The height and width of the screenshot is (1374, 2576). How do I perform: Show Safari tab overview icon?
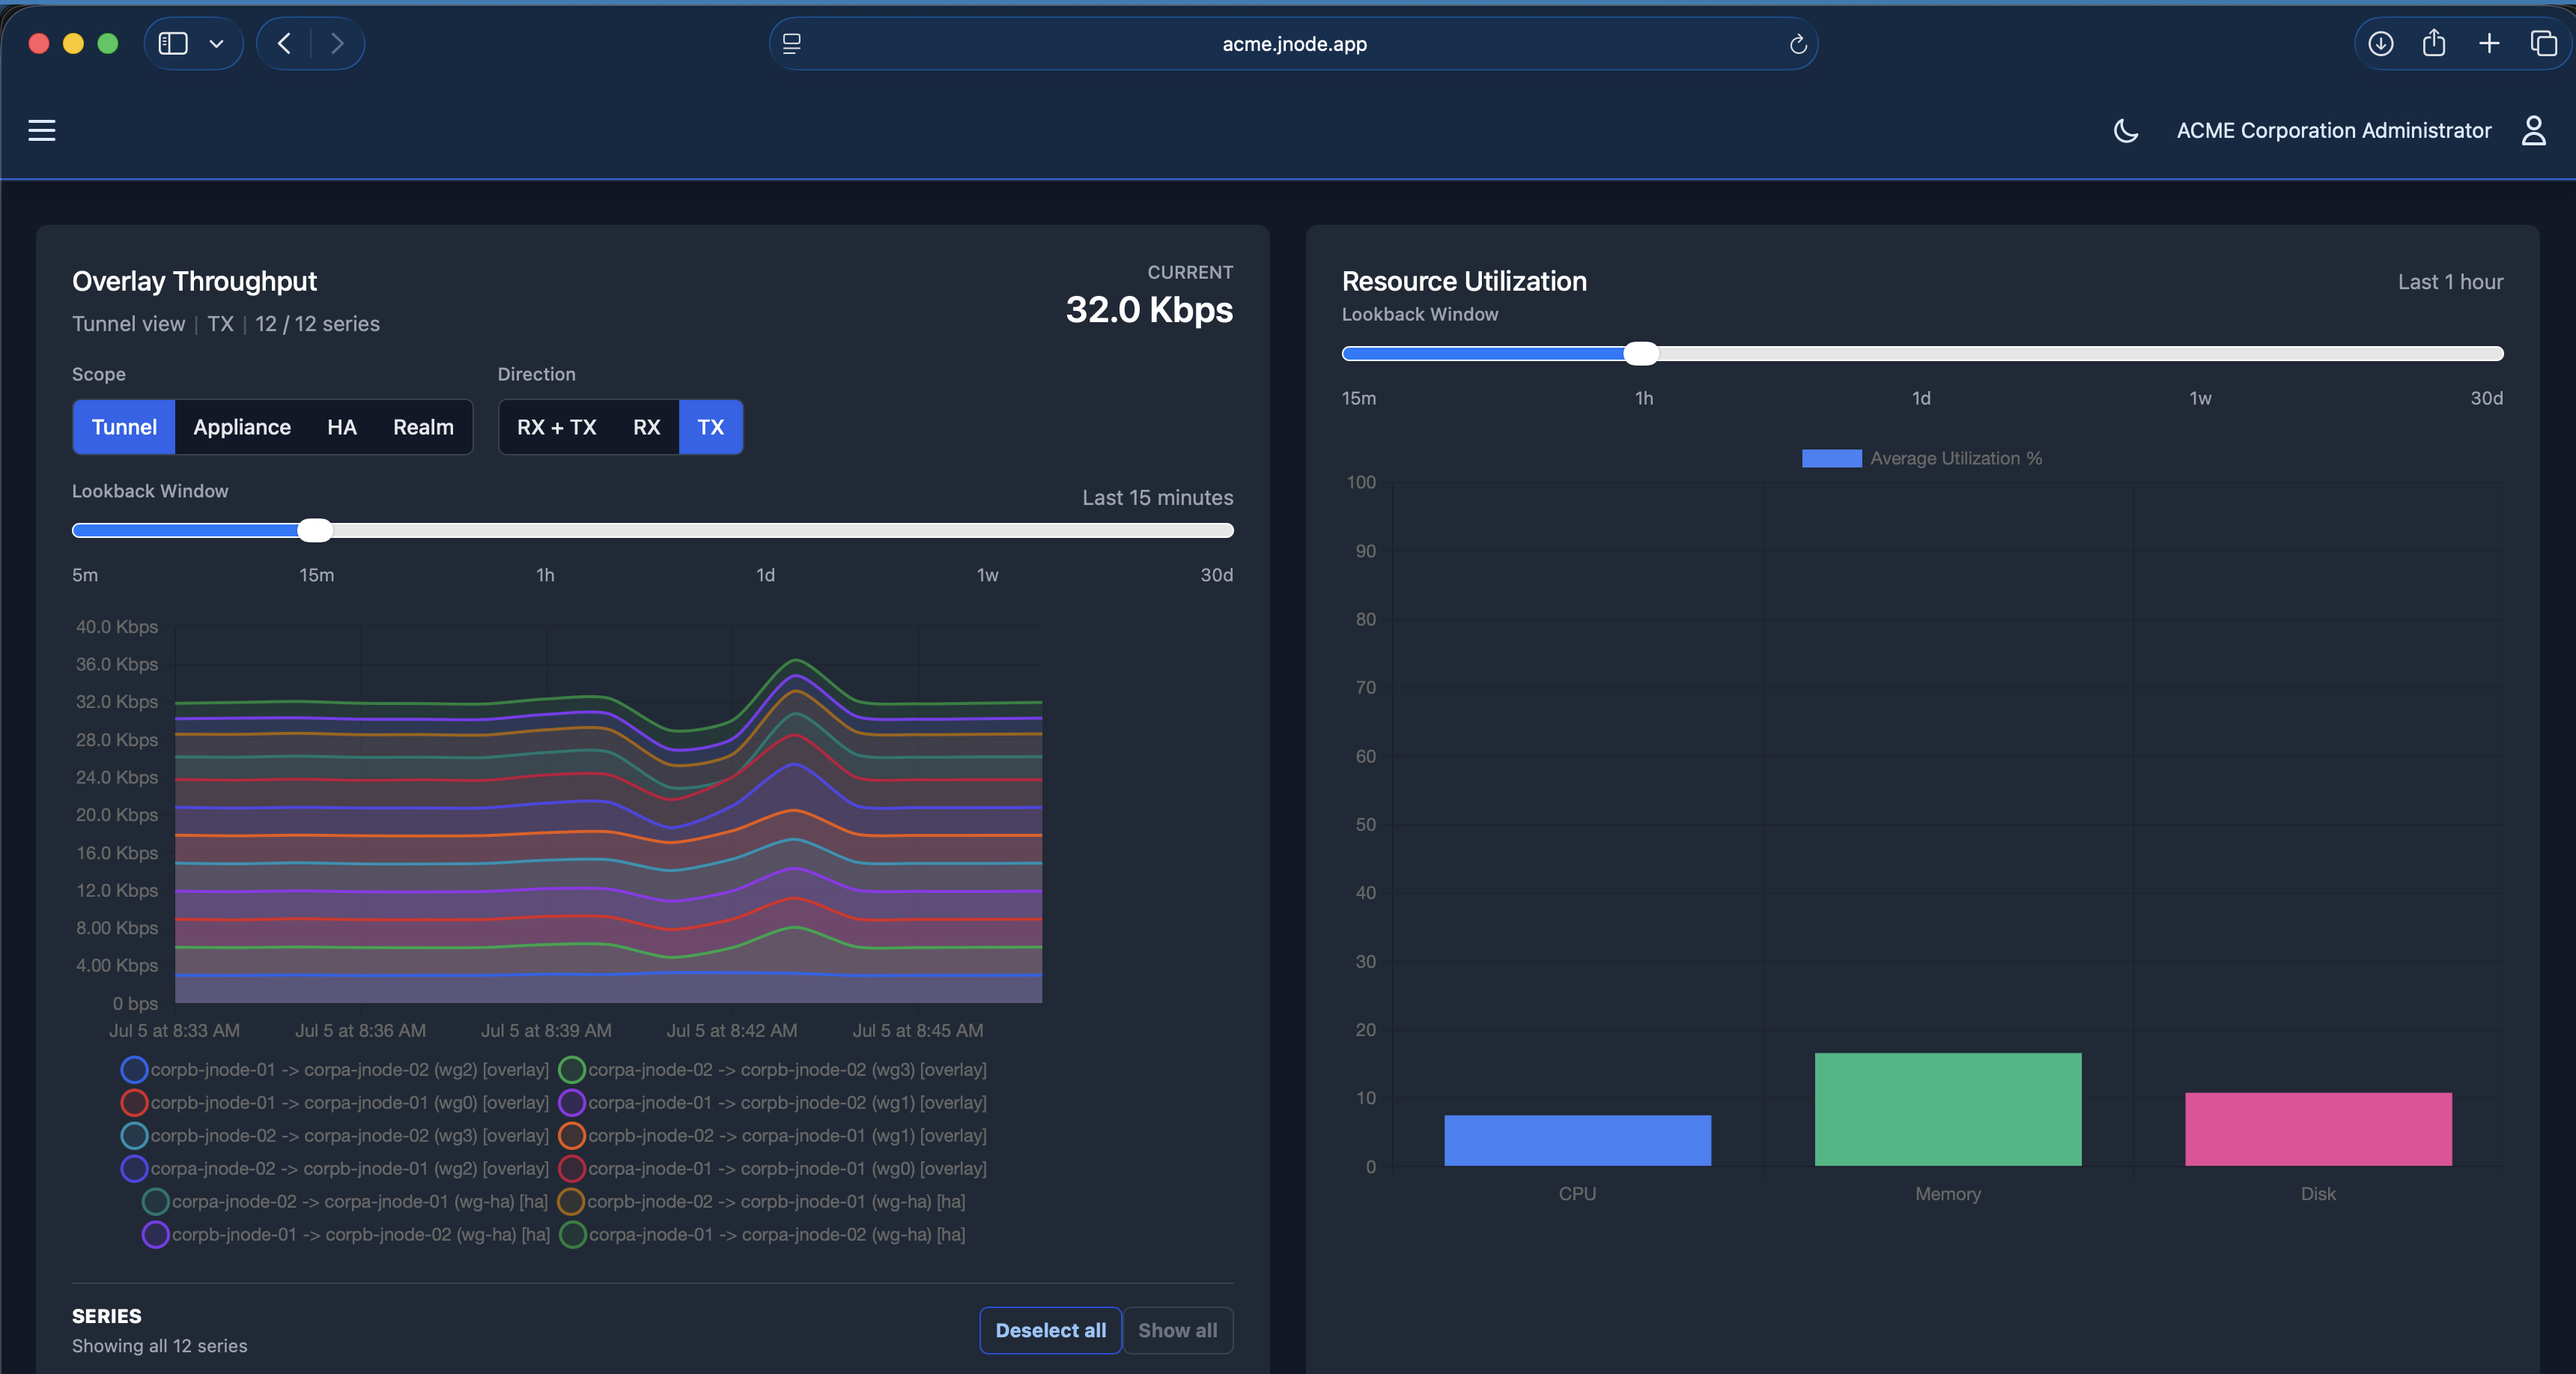[2543, 43]
